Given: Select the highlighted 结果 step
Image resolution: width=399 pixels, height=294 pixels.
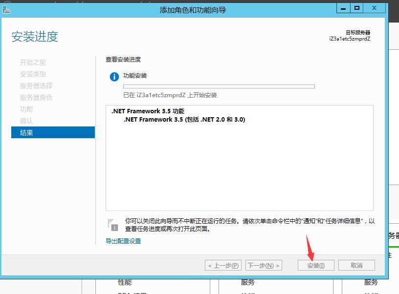Looking at the screenshot, I should (x=53, y=132).
